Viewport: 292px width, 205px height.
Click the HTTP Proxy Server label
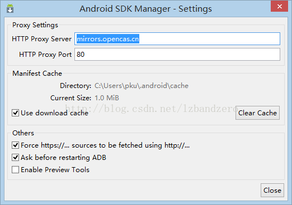[x=41, y=39]
